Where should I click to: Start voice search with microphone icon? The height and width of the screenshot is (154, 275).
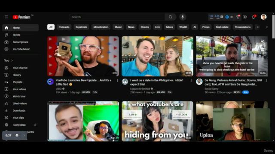pos(183,17)
